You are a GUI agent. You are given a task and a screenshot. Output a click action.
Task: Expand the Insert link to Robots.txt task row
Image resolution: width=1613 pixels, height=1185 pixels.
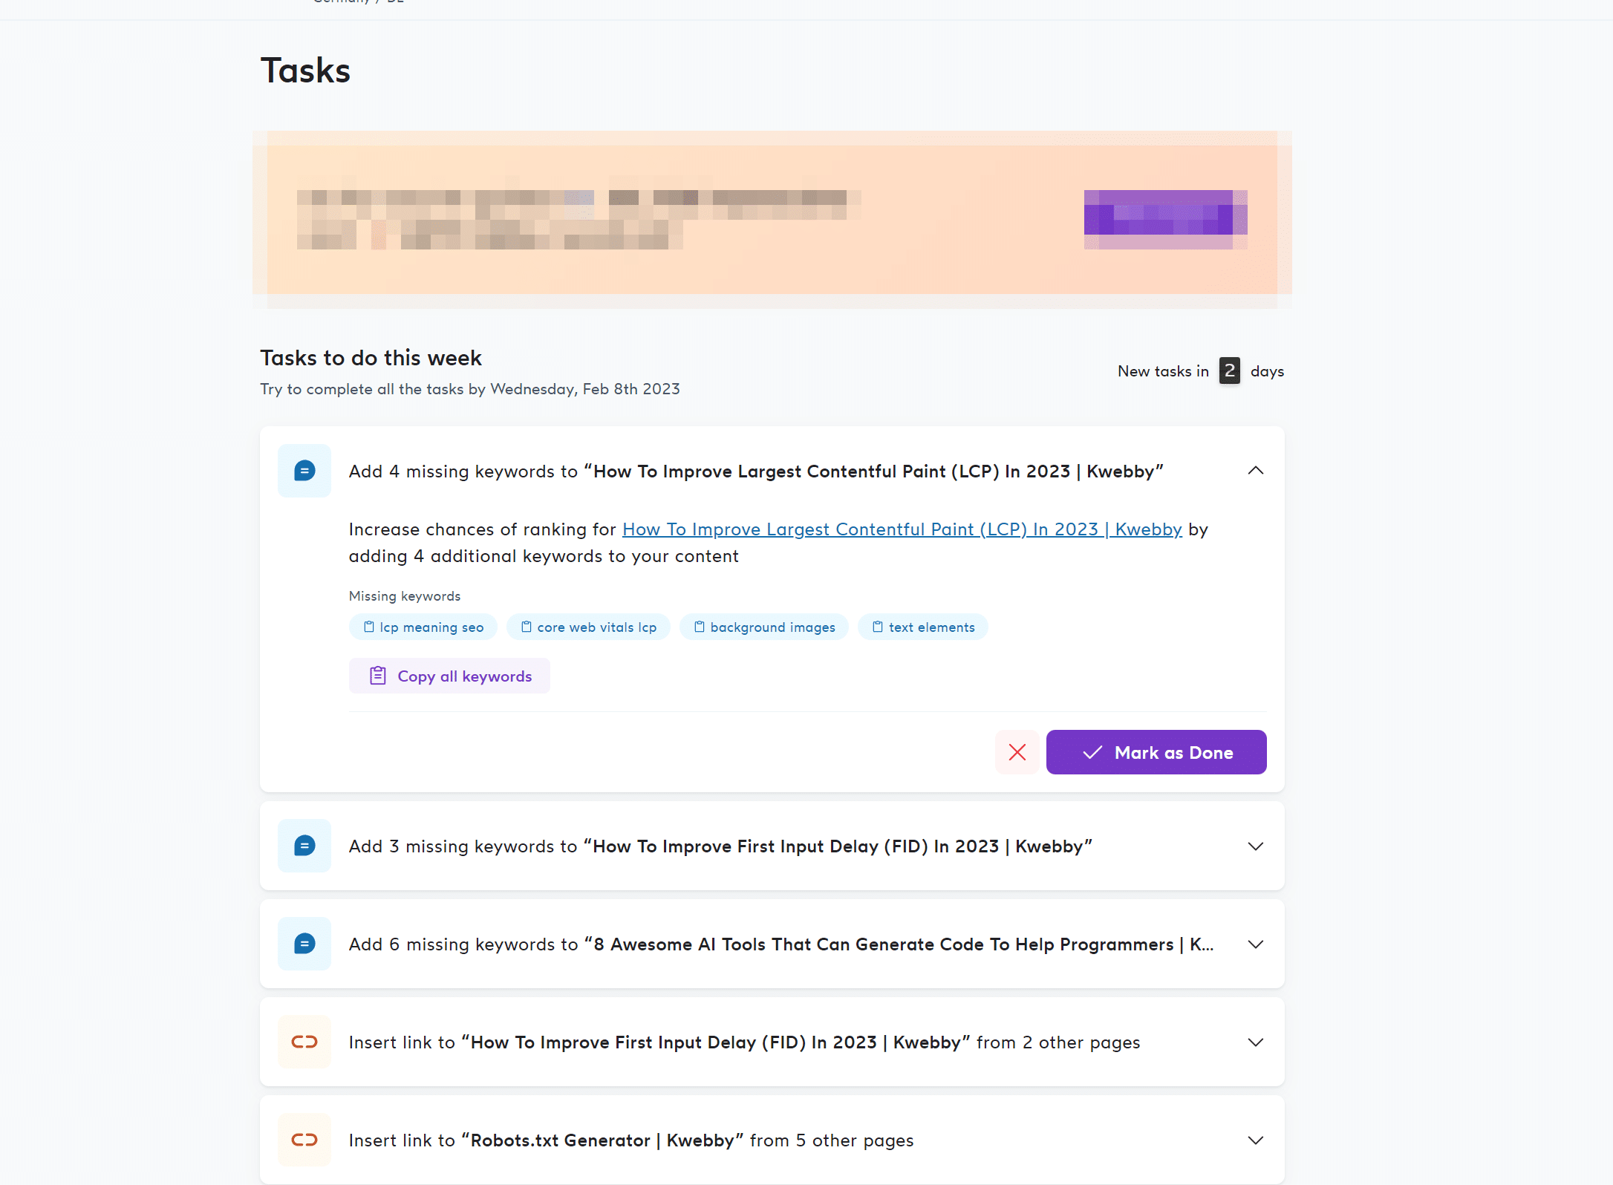click(1255, 1140)
